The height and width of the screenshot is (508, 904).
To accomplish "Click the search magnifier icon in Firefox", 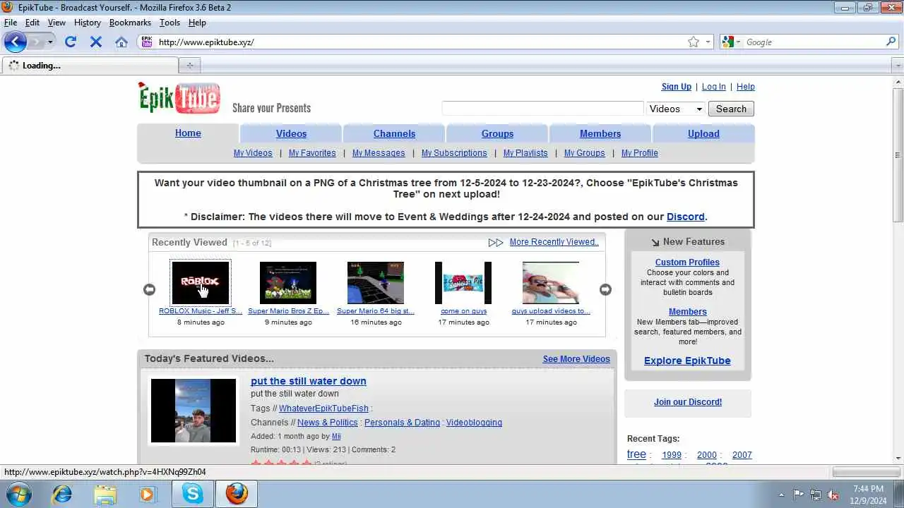I will tap(891, 42).
